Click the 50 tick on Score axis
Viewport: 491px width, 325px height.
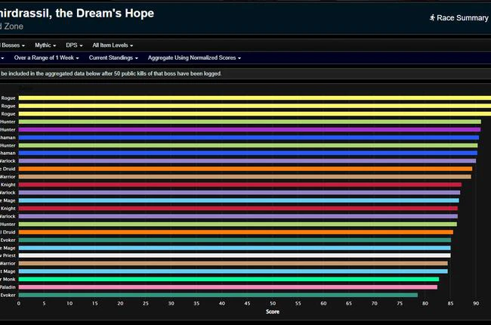(x=273, y=303)
